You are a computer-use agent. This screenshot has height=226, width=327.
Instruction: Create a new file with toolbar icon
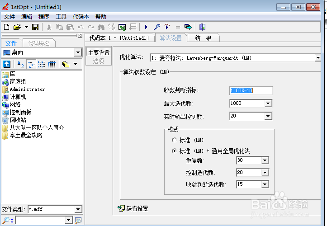coord(7,27)
